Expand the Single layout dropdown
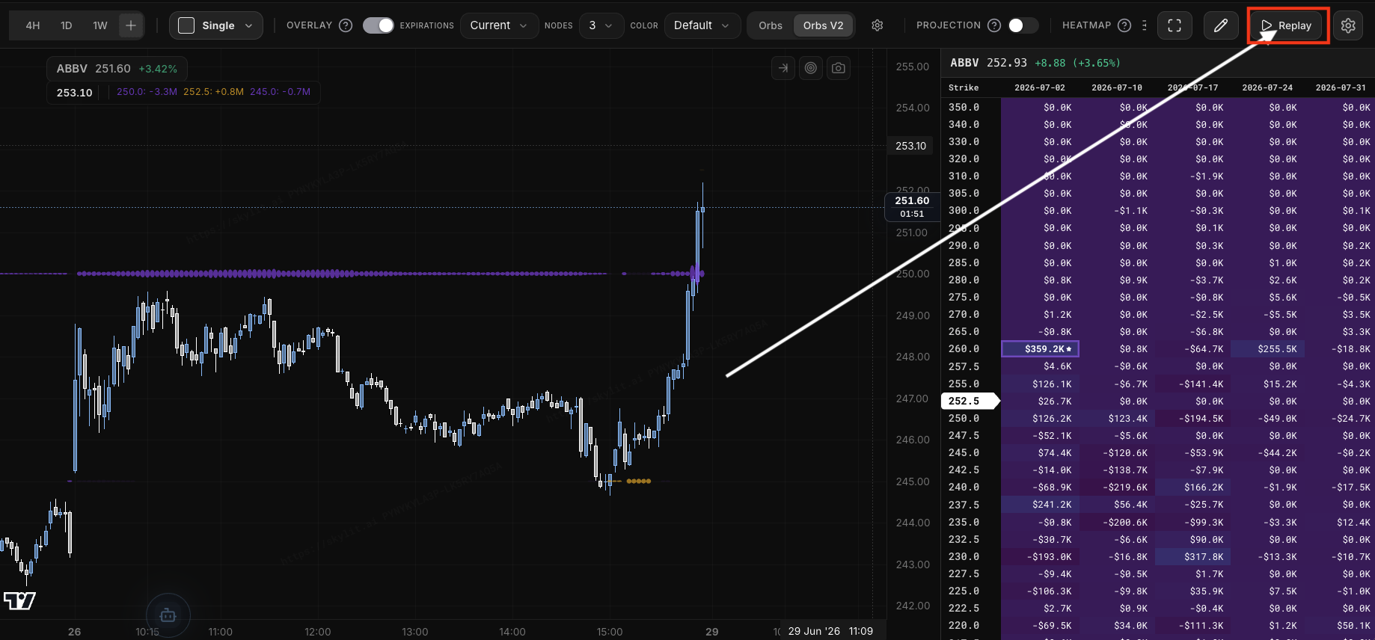This screenshot has height=640, width=1375. click(x=216, y=25)
